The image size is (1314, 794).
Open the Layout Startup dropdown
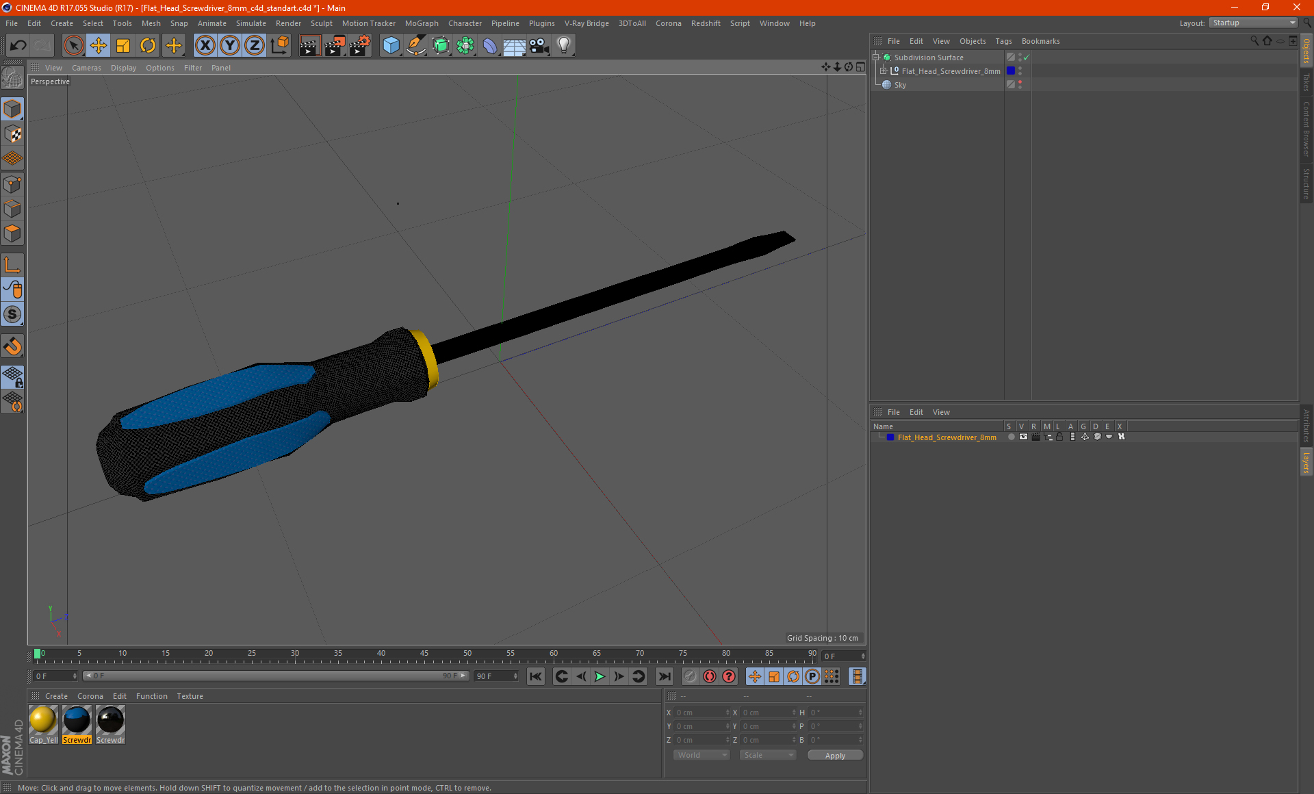1254,23
